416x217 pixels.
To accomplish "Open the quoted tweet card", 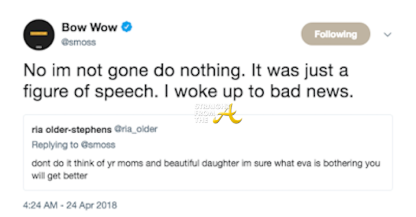I will (x=207, y=153).
